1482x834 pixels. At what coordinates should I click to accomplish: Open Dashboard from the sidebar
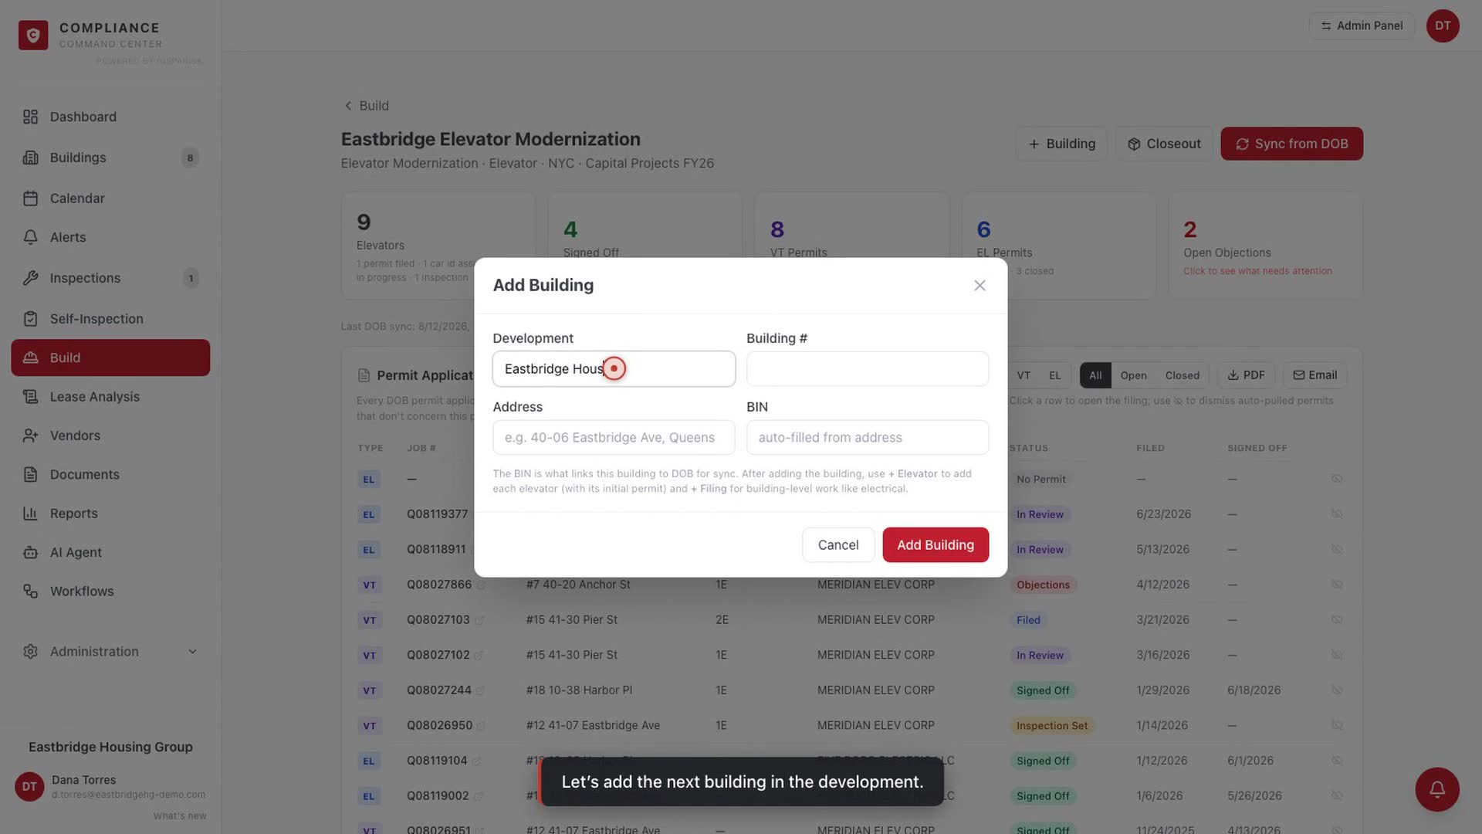click(110, 117)
